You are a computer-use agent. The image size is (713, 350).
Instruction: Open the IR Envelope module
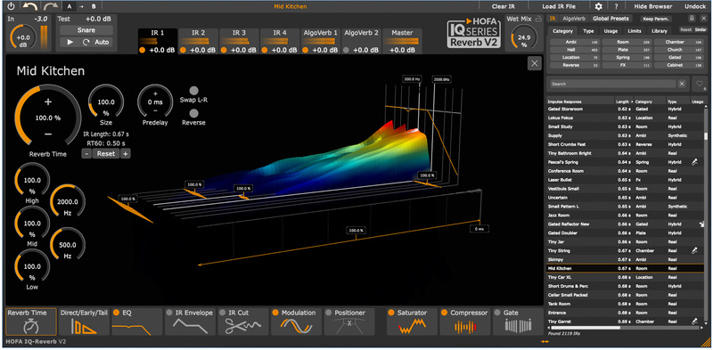click(x=190, y=322)
